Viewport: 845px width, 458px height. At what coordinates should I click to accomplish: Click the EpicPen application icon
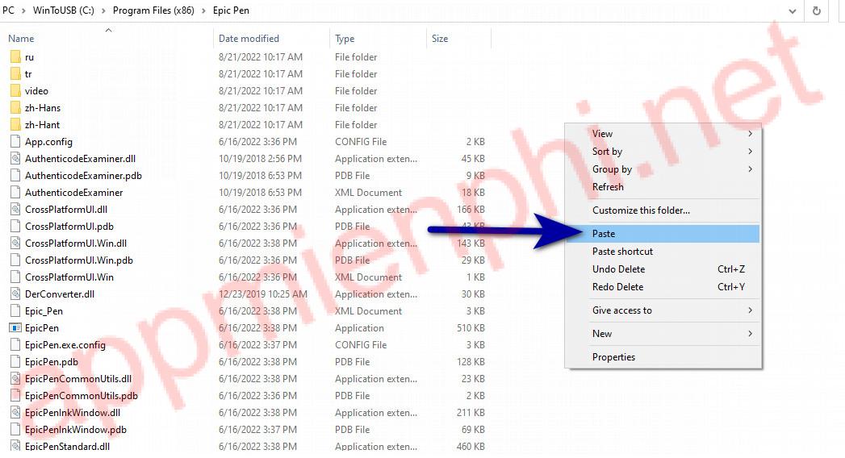15,327
